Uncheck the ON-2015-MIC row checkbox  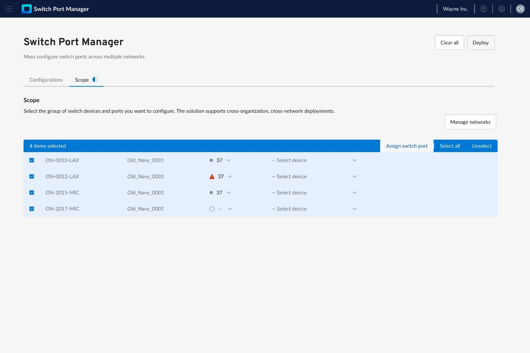tap(32, 193)
